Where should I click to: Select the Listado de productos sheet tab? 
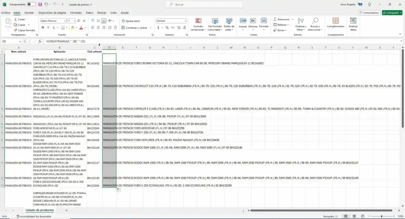[x=40, y=210]
